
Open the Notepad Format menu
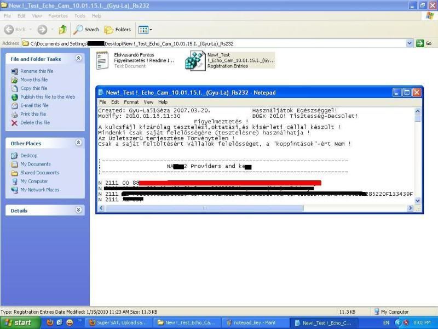(131, 102)
